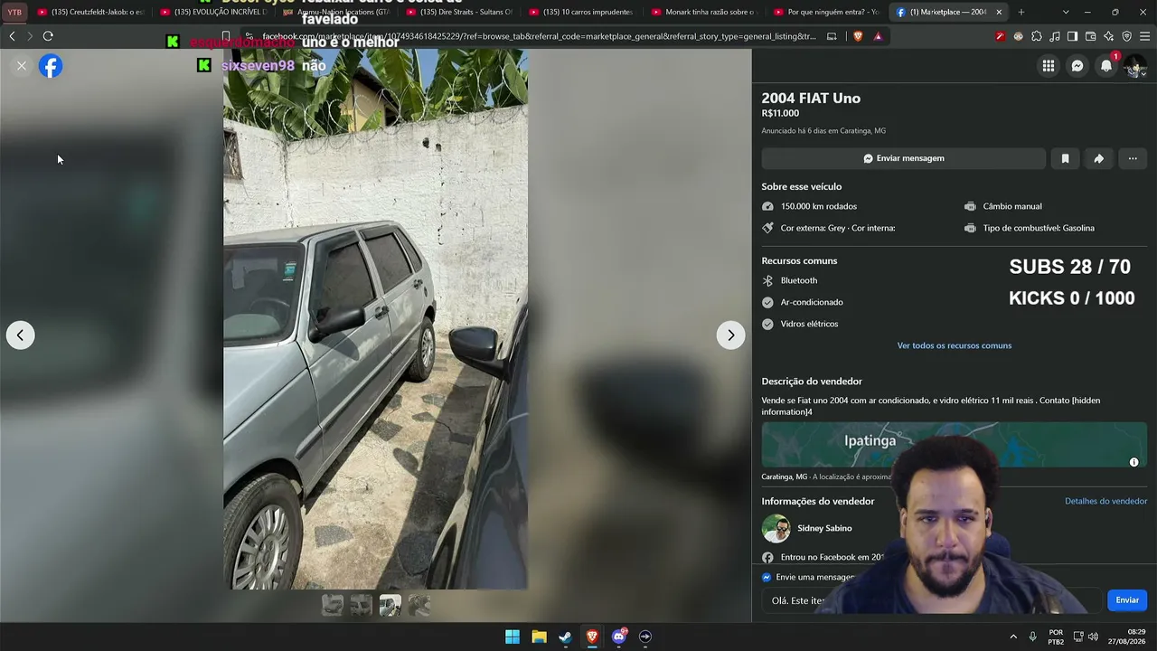Click the map info icon
Screen dimensions: 1157x651
(x=1133, y=462)
